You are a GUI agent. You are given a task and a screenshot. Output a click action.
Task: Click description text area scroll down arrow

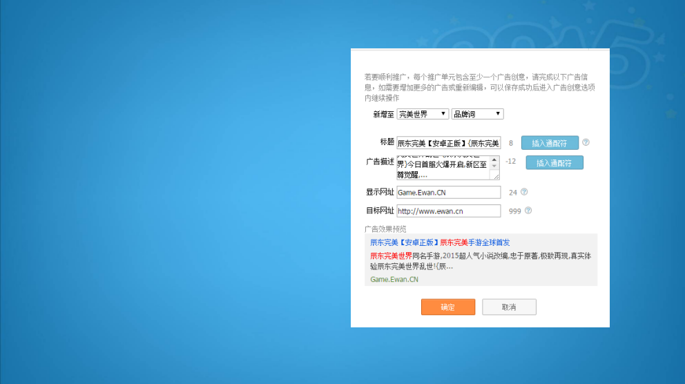(494, 166)
